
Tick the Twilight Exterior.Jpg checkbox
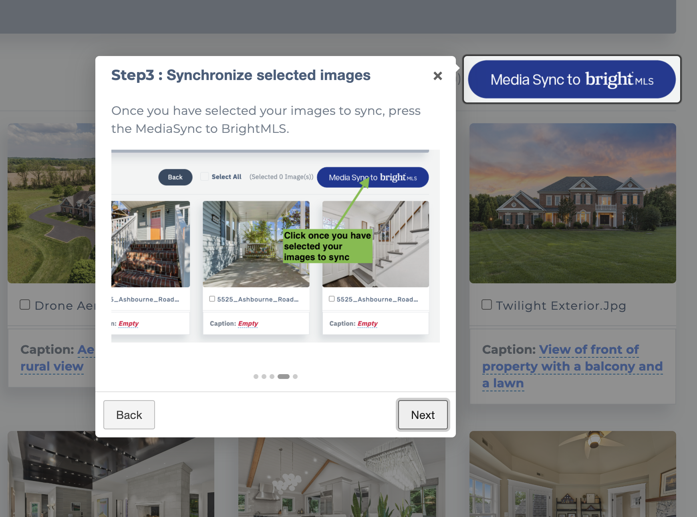(x=487, y=305)
